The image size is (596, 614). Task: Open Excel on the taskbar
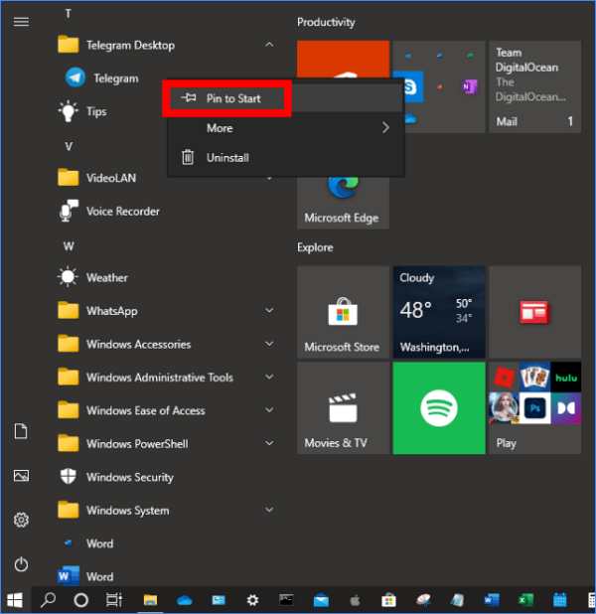click(525, 599)
